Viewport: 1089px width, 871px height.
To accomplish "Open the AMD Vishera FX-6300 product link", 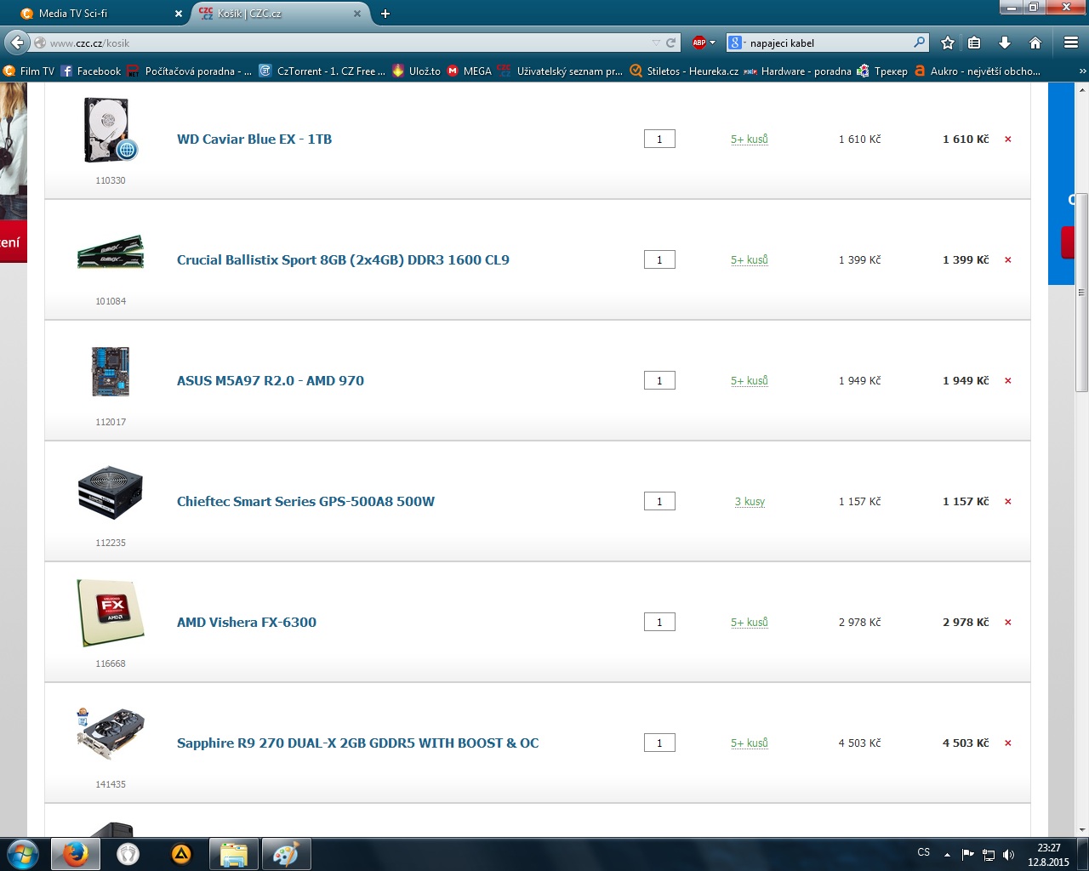I will click(x=246, y=623).
